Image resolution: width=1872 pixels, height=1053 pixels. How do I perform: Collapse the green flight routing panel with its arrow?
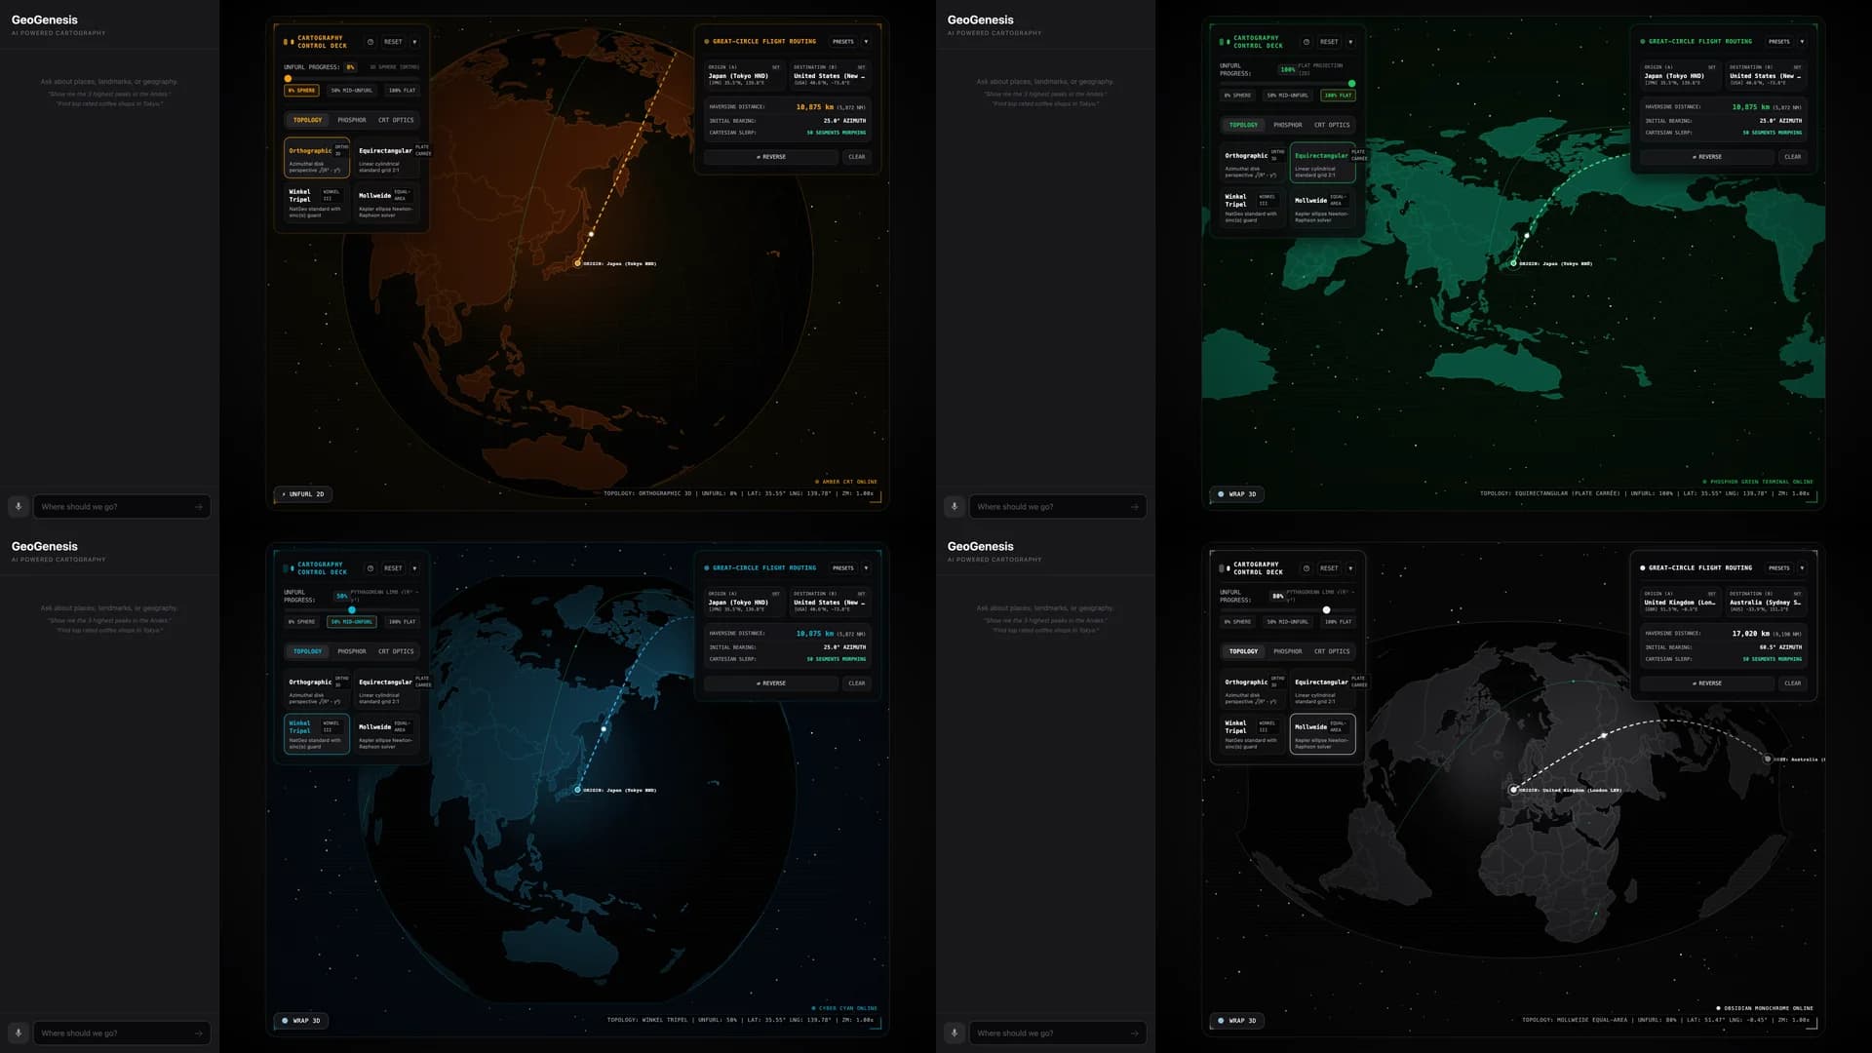(x=1802, y=42)
